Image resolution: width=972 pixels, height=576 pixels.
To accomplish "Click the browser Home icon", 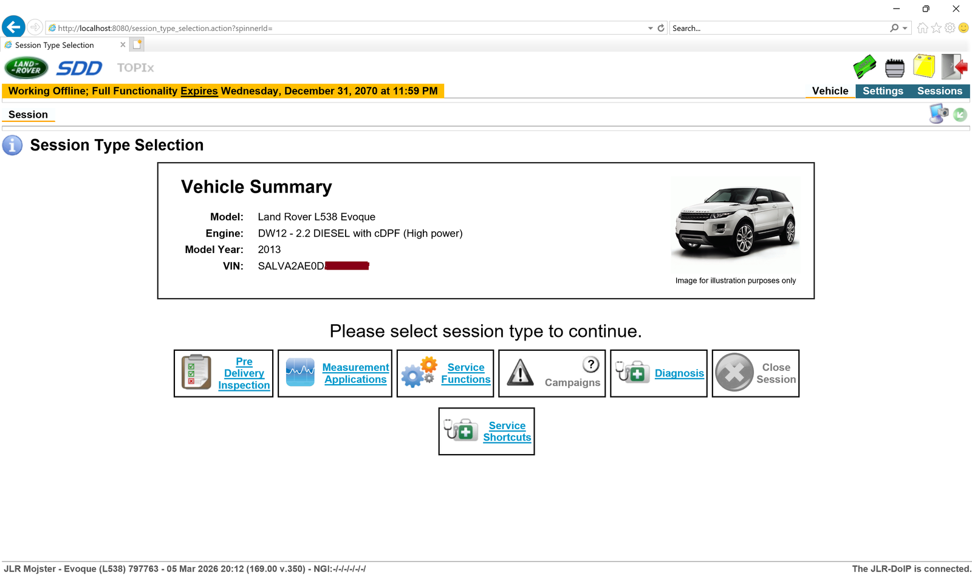I will pos(922,28).
